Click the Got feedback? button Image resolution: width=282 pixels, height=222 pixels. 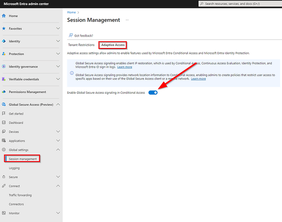coord(81,35)
